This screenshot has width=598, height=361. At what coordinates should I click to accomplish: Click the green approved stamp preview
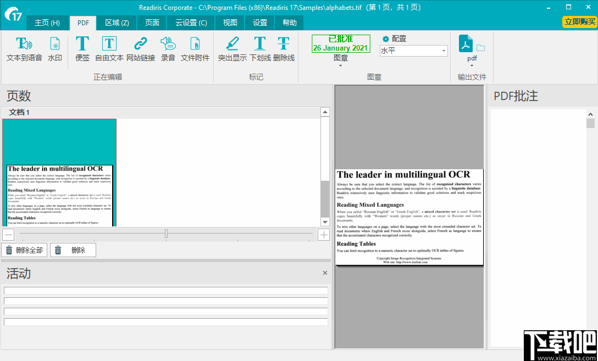(x=341, y=43)
